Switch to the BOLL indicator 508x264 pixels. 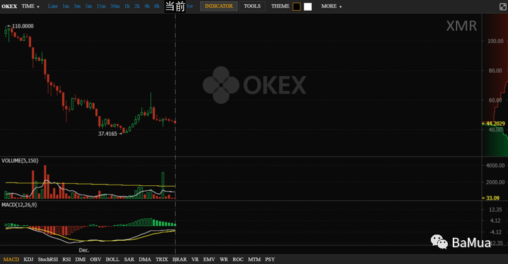[x=112, y=259]
